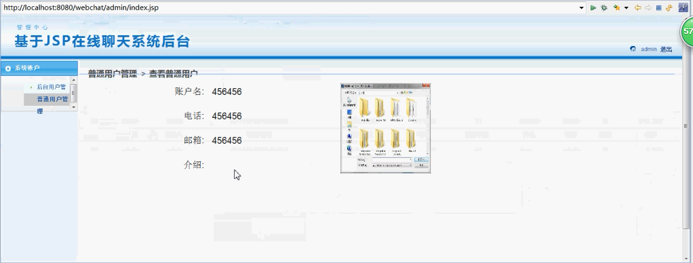Click the green 57 floating ball
The image size is (693, 263).
click(x=688, y=31)
